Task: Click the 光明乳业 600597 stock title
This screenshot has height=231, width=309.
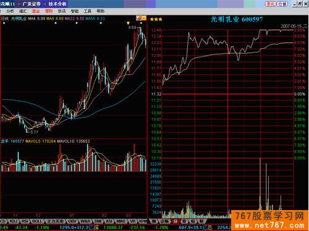Action: click(x=237, y=20)
